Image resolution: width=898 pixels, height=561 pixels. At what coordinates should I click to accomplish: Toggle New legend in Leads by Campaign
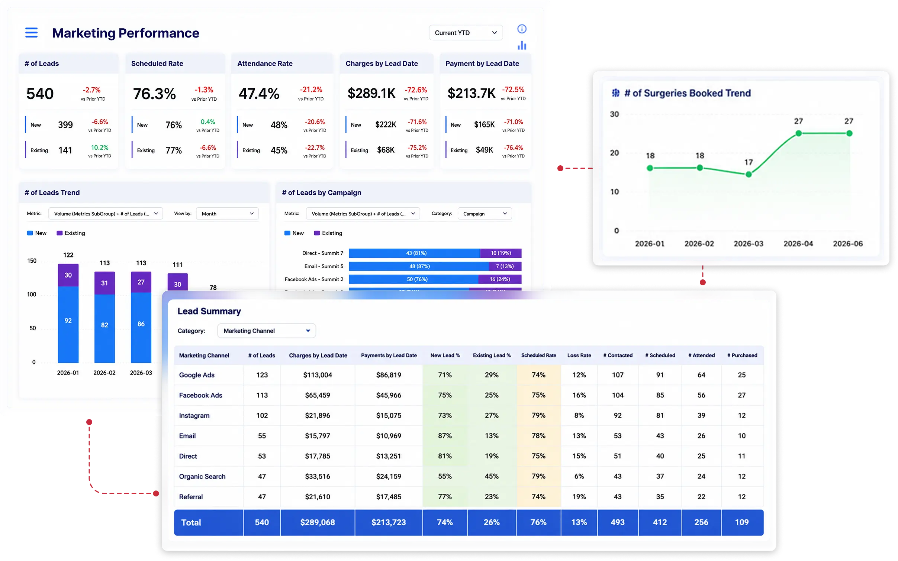(294, 233)
